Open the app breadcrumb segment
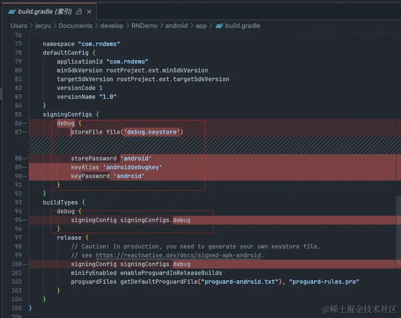This screenshot has height=318, width=401. (x=201, y=26)
